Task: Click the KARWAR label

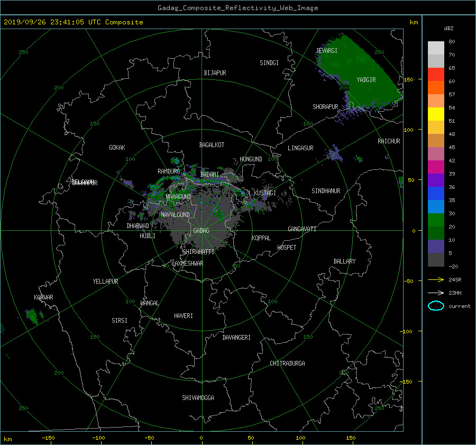Action: pyautogui.click(x=43, y=297)
